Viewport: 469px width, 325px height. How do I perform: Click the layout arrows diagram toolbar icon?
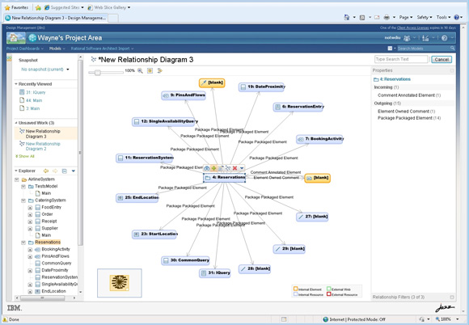tap(160, 70)
